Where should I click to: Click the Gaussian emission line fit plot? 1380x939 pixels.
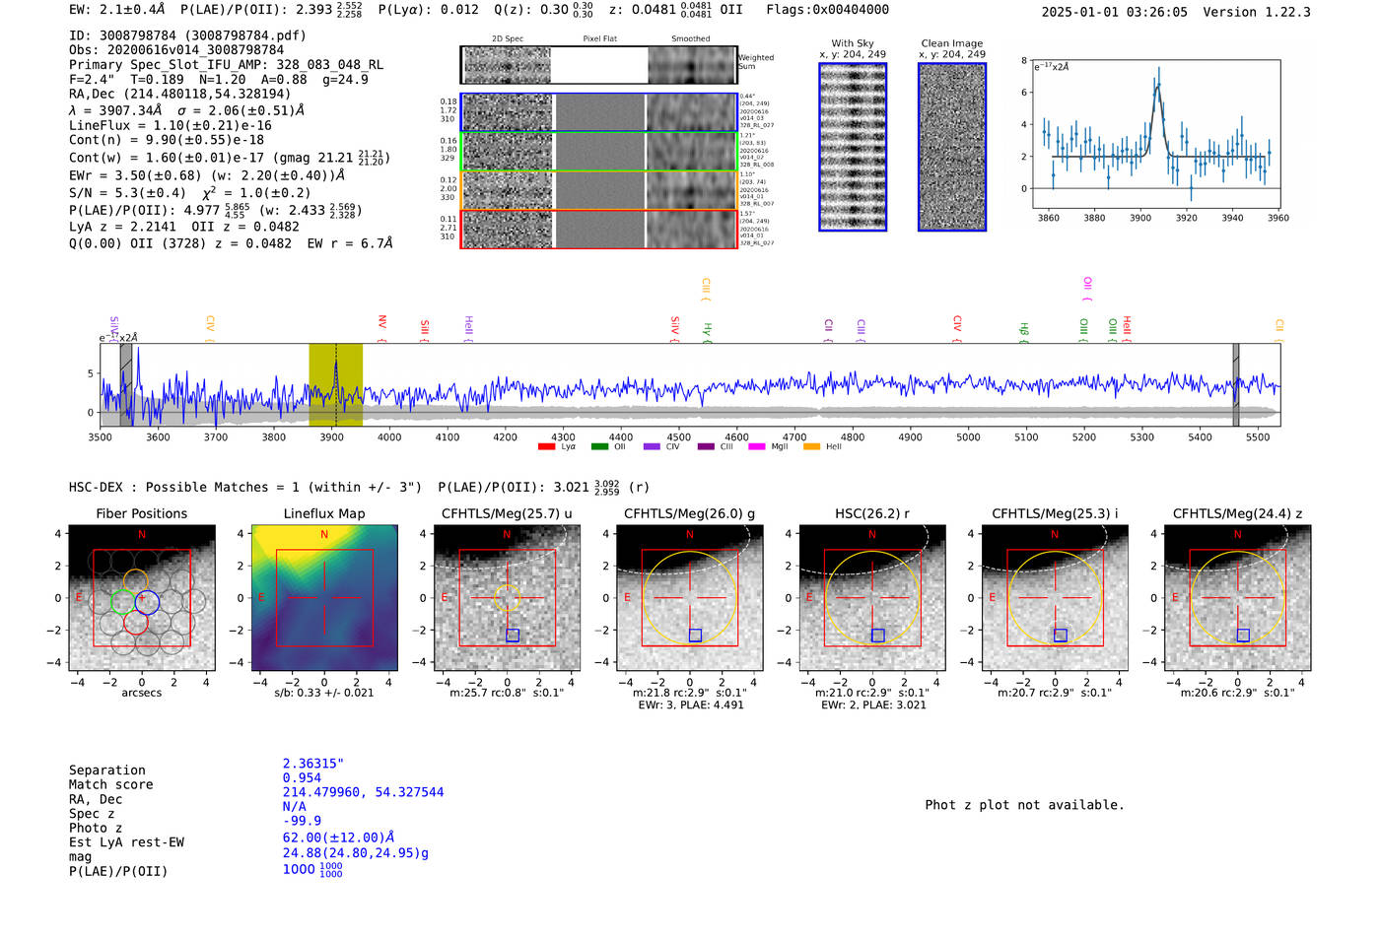[1155, 133]
